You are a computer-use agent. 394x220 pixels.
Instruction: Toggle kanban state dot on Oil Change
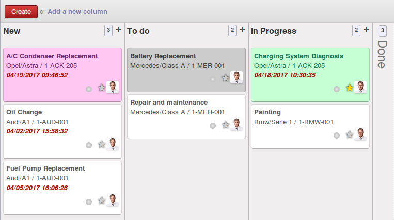tap(89, 145)
